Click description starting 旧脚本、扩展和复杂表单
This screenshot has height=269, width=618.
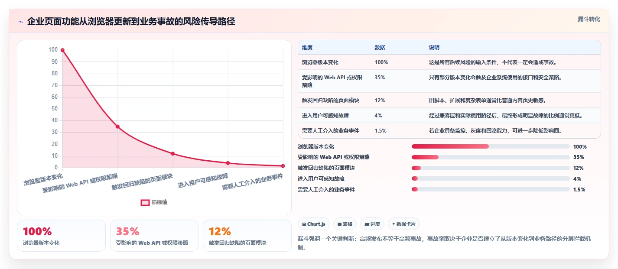tap(488, 100)
